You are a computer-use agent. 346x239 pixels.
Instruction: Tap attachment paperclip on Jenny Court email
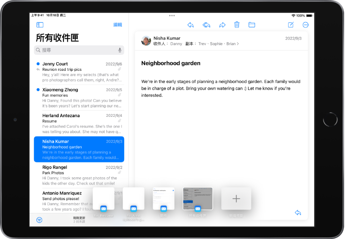pos(119,69)
